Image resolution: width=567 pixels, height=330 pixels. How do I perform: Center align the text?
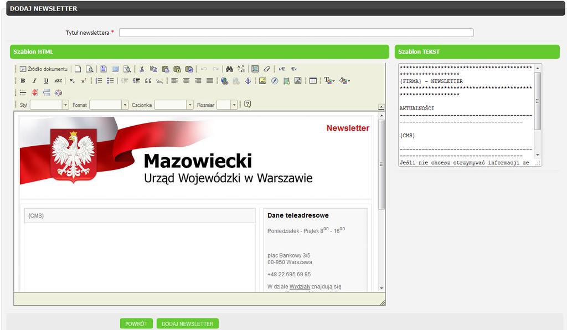pos(186,81)
